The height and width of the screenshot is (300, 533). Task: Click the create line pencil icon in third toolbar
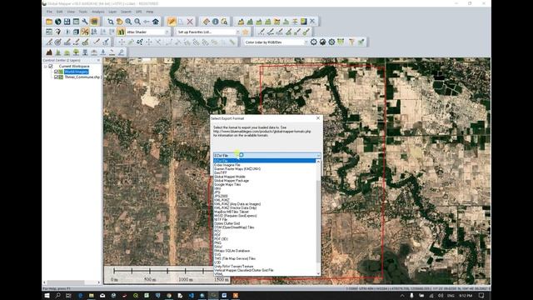pyautogui.click(x=49, y=42)
